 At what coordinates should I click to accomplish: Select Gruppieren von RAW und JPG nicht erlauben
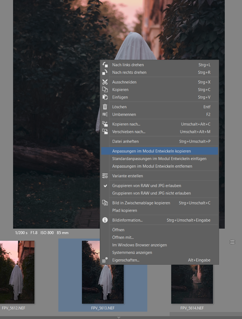pyautogui.click(x=151, y=193)
